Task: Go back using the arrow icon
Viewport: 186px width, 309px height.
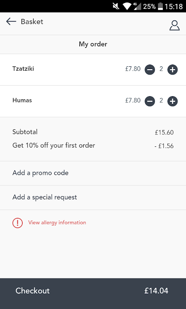Action: [11, 21]
